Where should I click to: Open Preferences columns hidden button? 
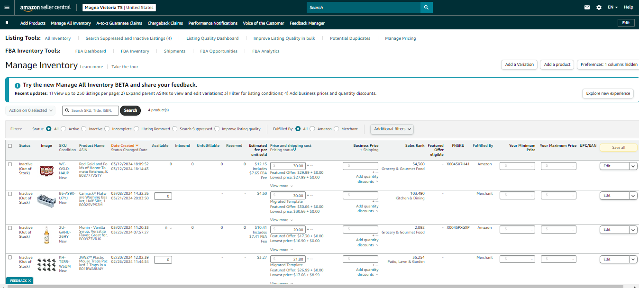[x=609, y=64]
